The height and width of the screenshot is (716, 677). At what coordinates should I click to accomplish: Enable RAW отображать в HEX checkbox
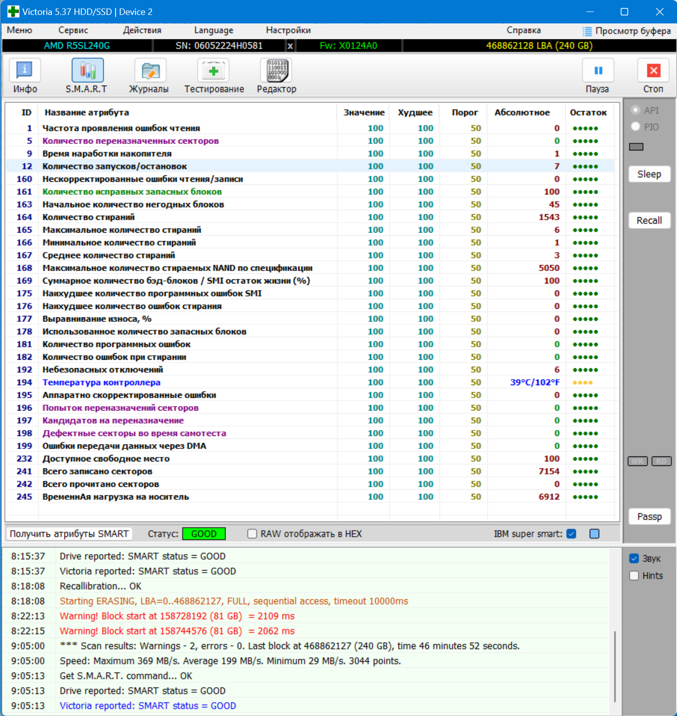coord(253,534)
